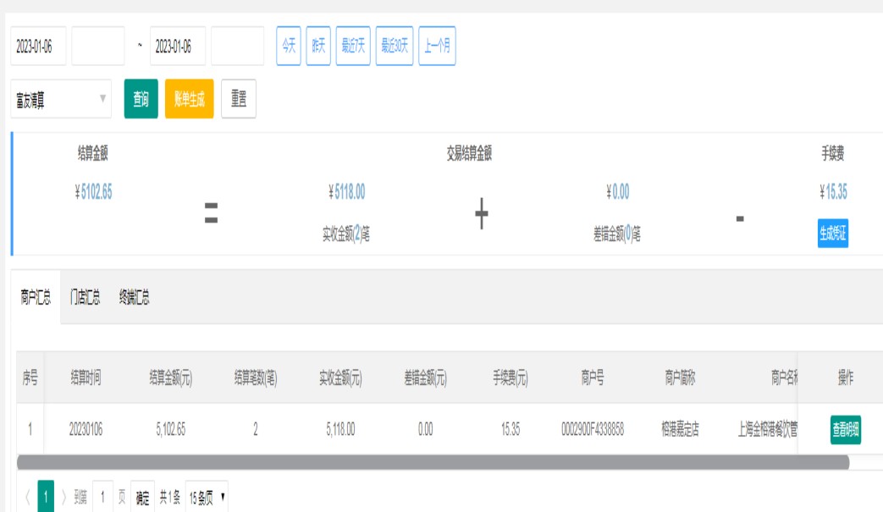Expand the 15条/页 page size dropdown
Screen dimensions: 883x512
coord(207,498)
